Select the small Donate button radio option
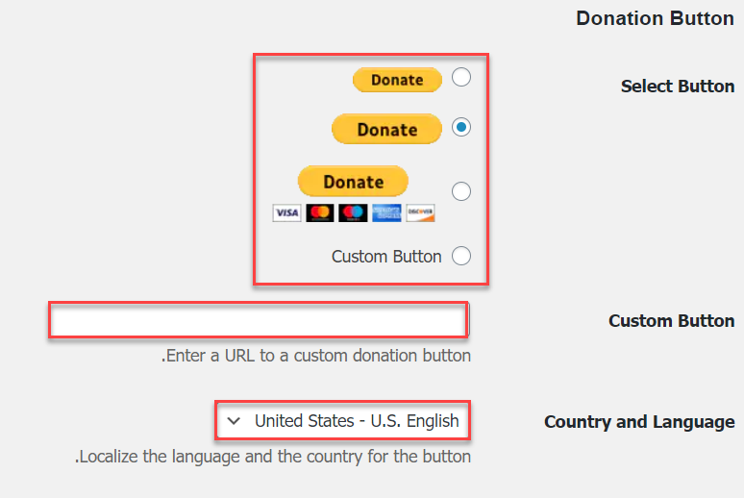The image size is (744, 498). [461, 77]
